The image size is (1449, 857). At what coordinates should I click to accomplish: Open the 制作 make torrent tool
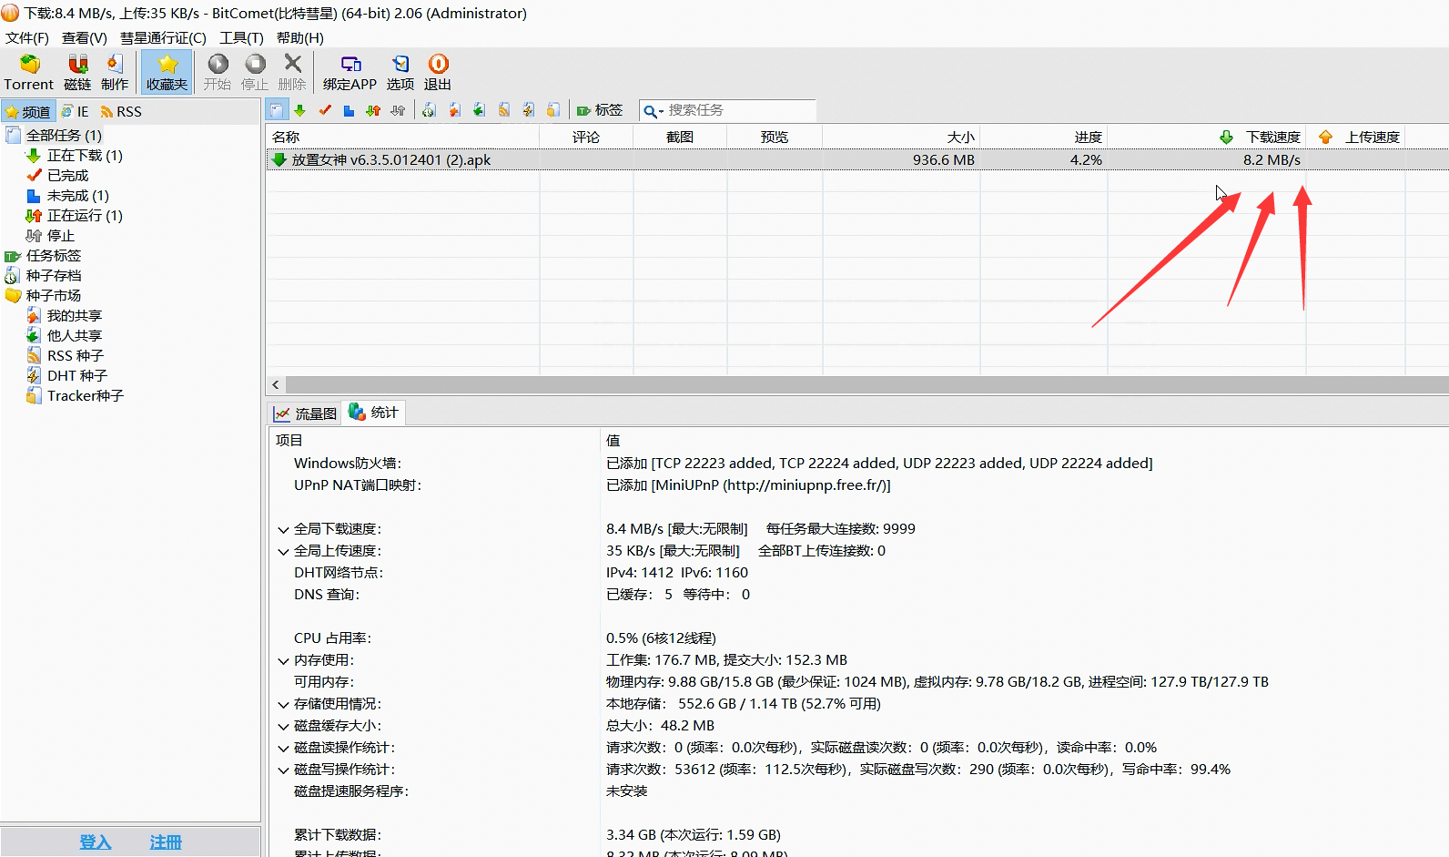pos(115,72)
